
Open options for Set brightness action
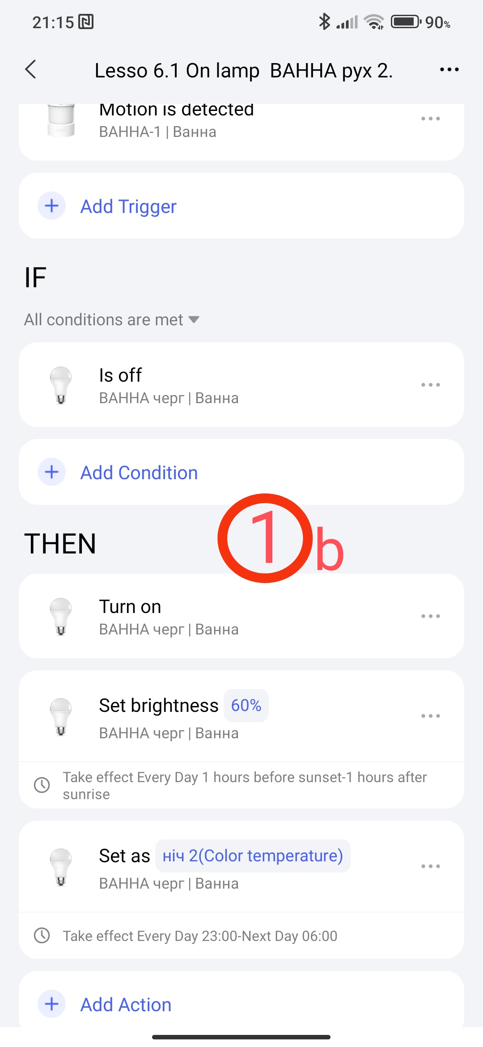pos(430,716)
